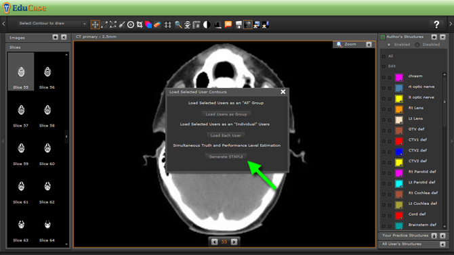Click the Author's Structures plus icon

click(x=434, y=37)
